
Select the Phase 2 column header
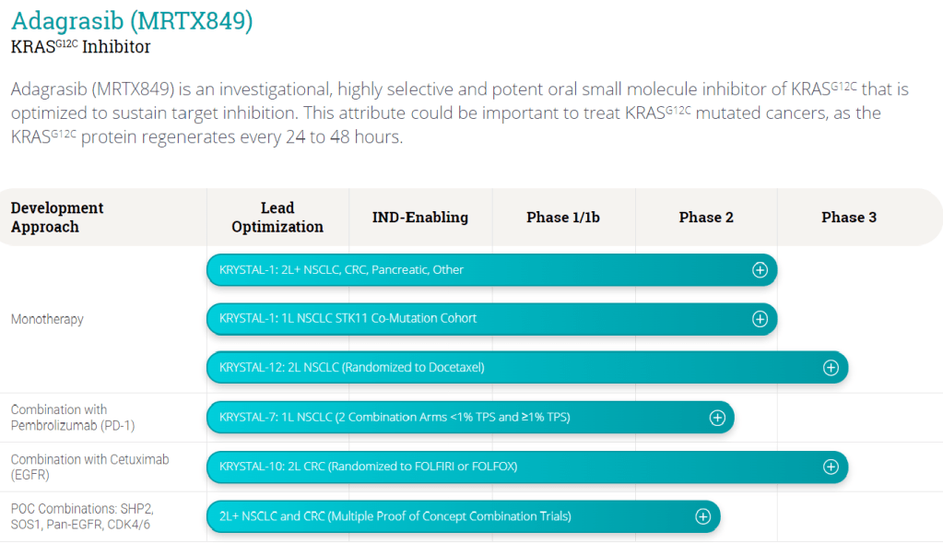[706, 218]
